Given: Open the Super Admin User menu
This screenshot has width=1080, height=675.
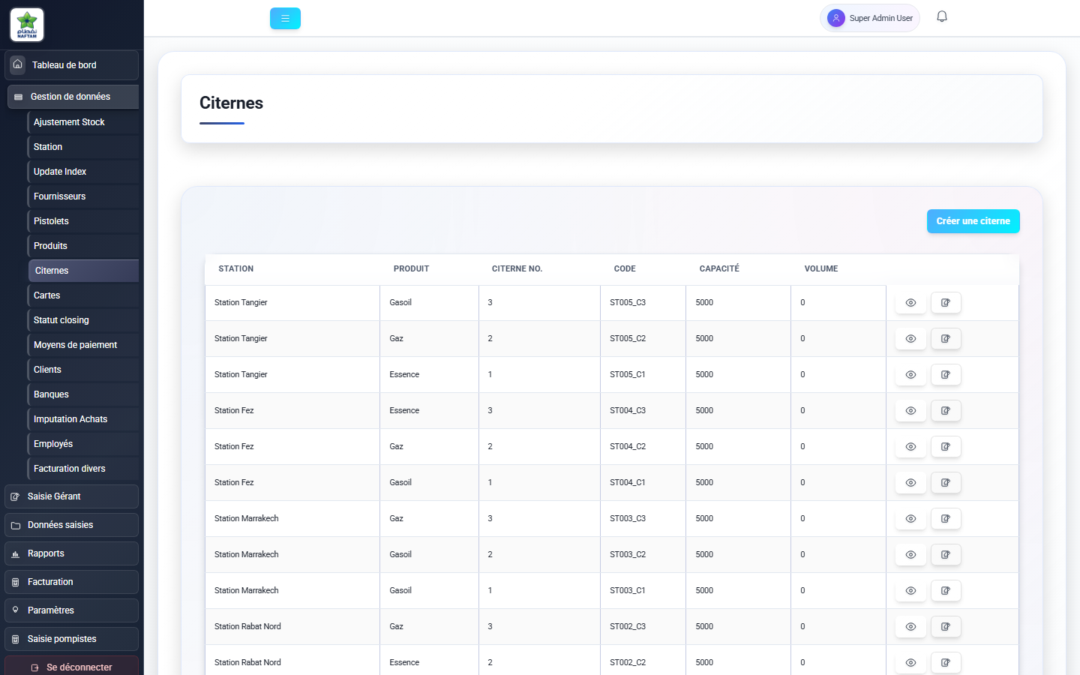Looking at the screenshot, I should click(x=870, y=18).
